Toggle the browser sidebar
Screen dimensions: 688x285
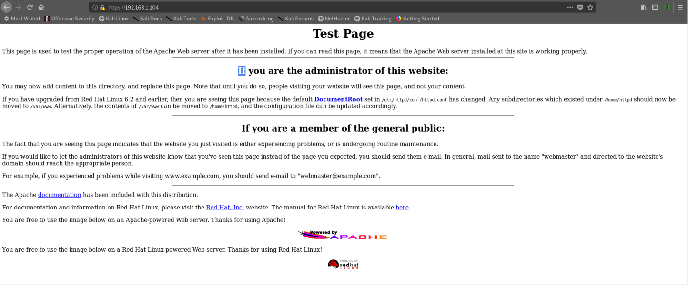click(654, 7)
